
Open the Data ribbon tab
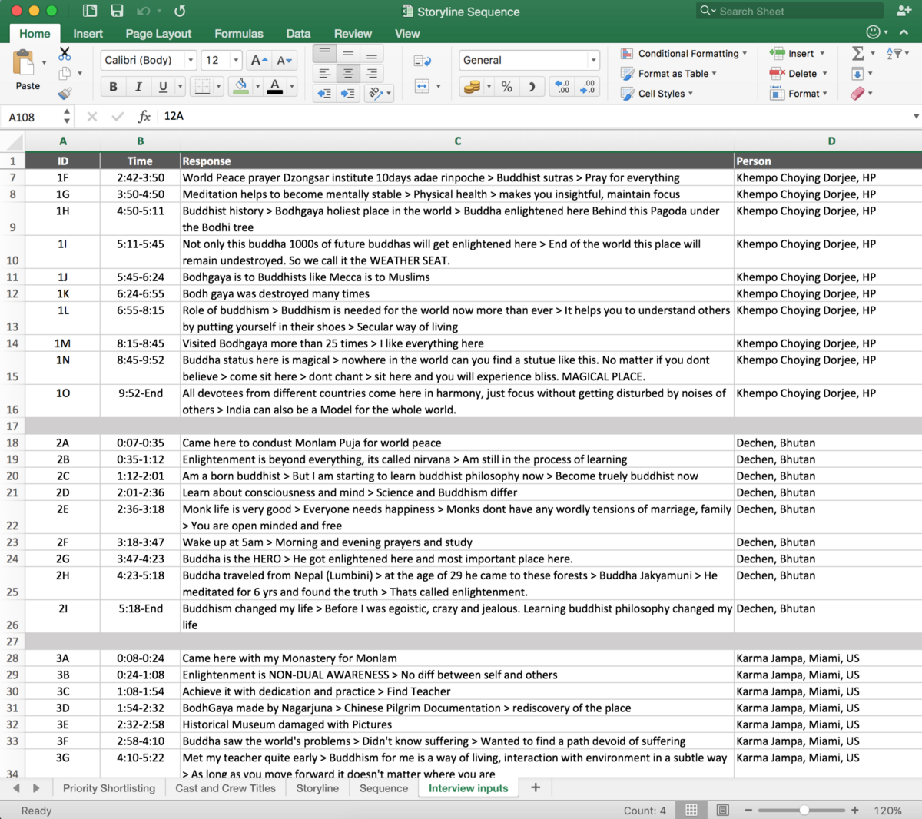click(298, 34)
